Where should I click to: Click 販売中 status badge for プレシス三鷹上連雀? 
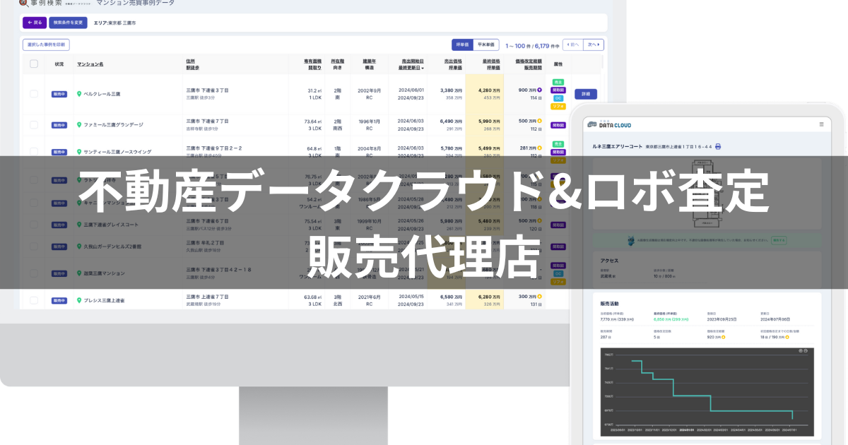[59, 301]
